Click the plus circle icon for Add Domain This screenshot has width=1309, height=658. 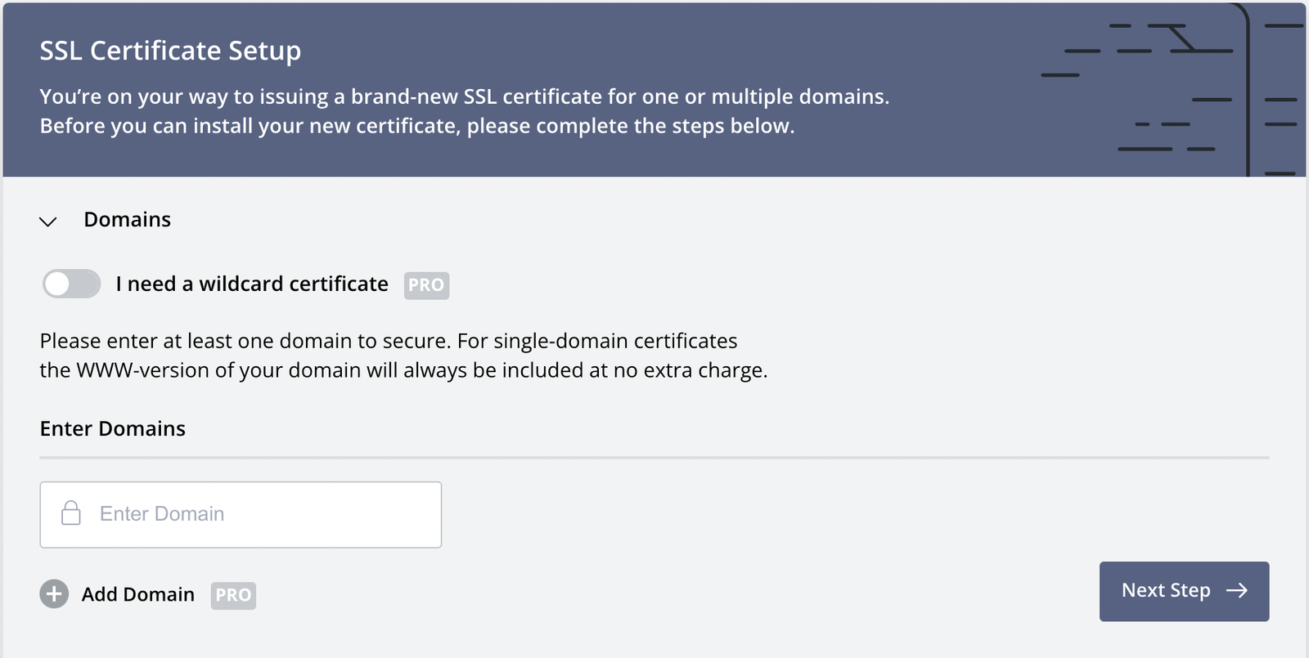(x=54, y=594)
